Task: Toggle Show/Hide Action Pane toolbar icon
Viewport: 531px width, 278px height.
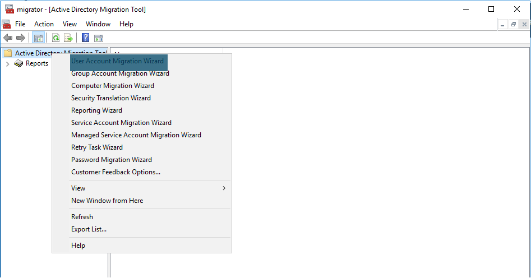Action: pyautogui.click(x=99, y=38)
